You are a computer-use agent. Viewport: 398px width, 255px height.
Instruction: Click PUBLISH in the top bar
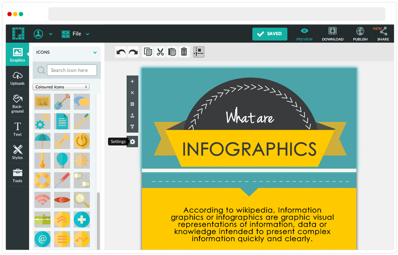tap(360, 34)
